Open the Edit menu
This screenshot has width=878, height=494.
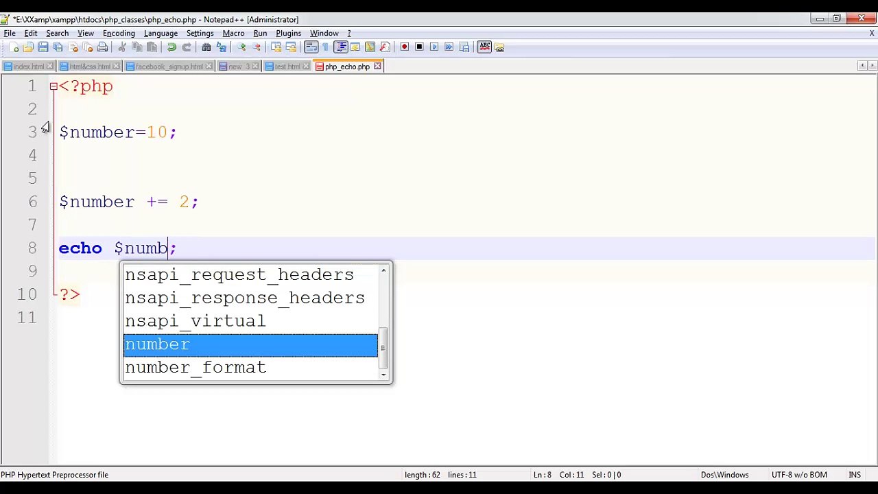tap(31, 33)
